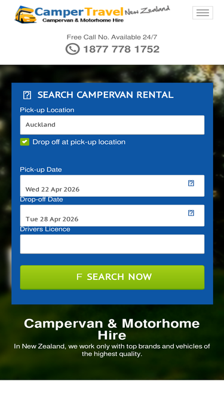This screenshot has width=224, height=399.
Task: Uncheck Drop off at pick-up location checkbox
Action: [x=24, y=142]
